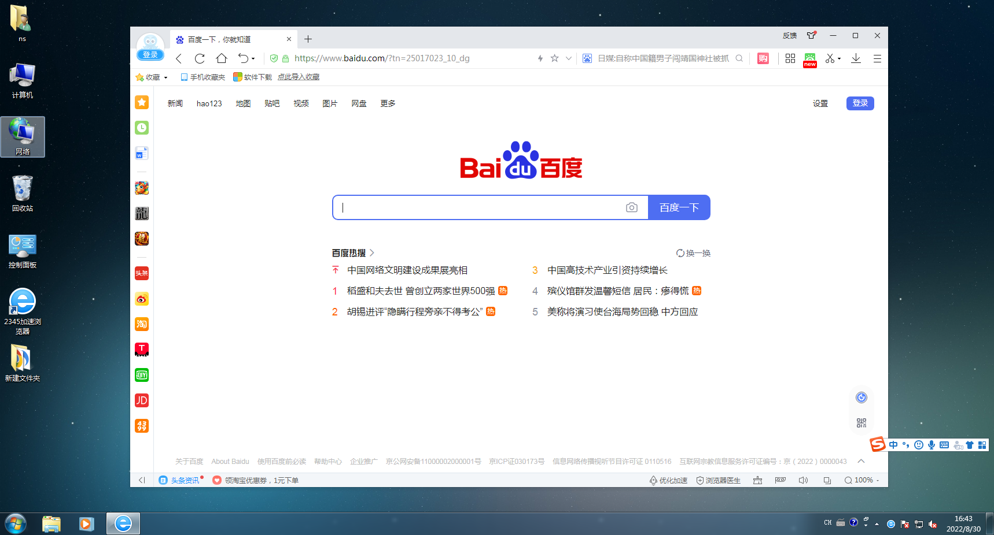Click the undo closed tab icon

243,58
